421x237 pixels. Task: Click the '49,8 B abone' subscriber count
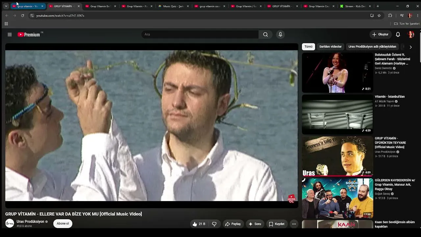click(x=24, y=226)
